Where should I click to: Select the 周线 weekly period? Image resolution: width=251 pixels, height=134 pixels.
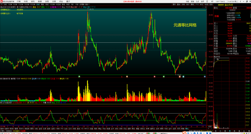43,5
